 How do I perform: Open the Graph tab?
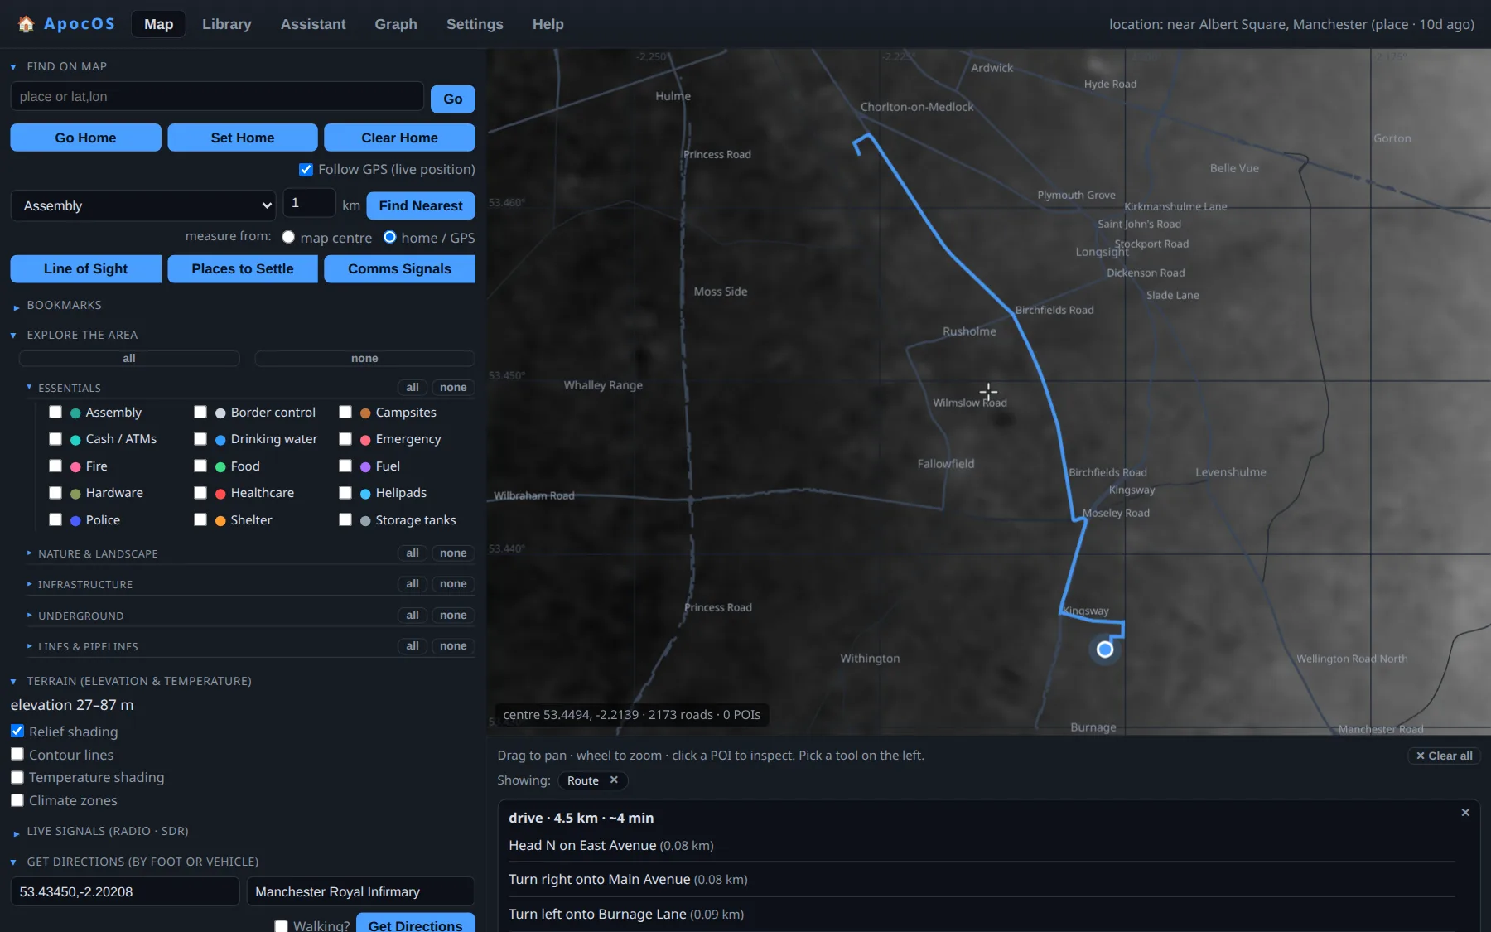pyautogui.click(x=396, y=24)
